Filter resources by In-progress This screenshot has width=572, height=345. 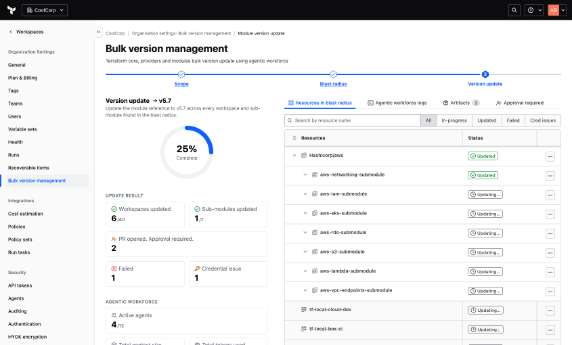(454, 120)
